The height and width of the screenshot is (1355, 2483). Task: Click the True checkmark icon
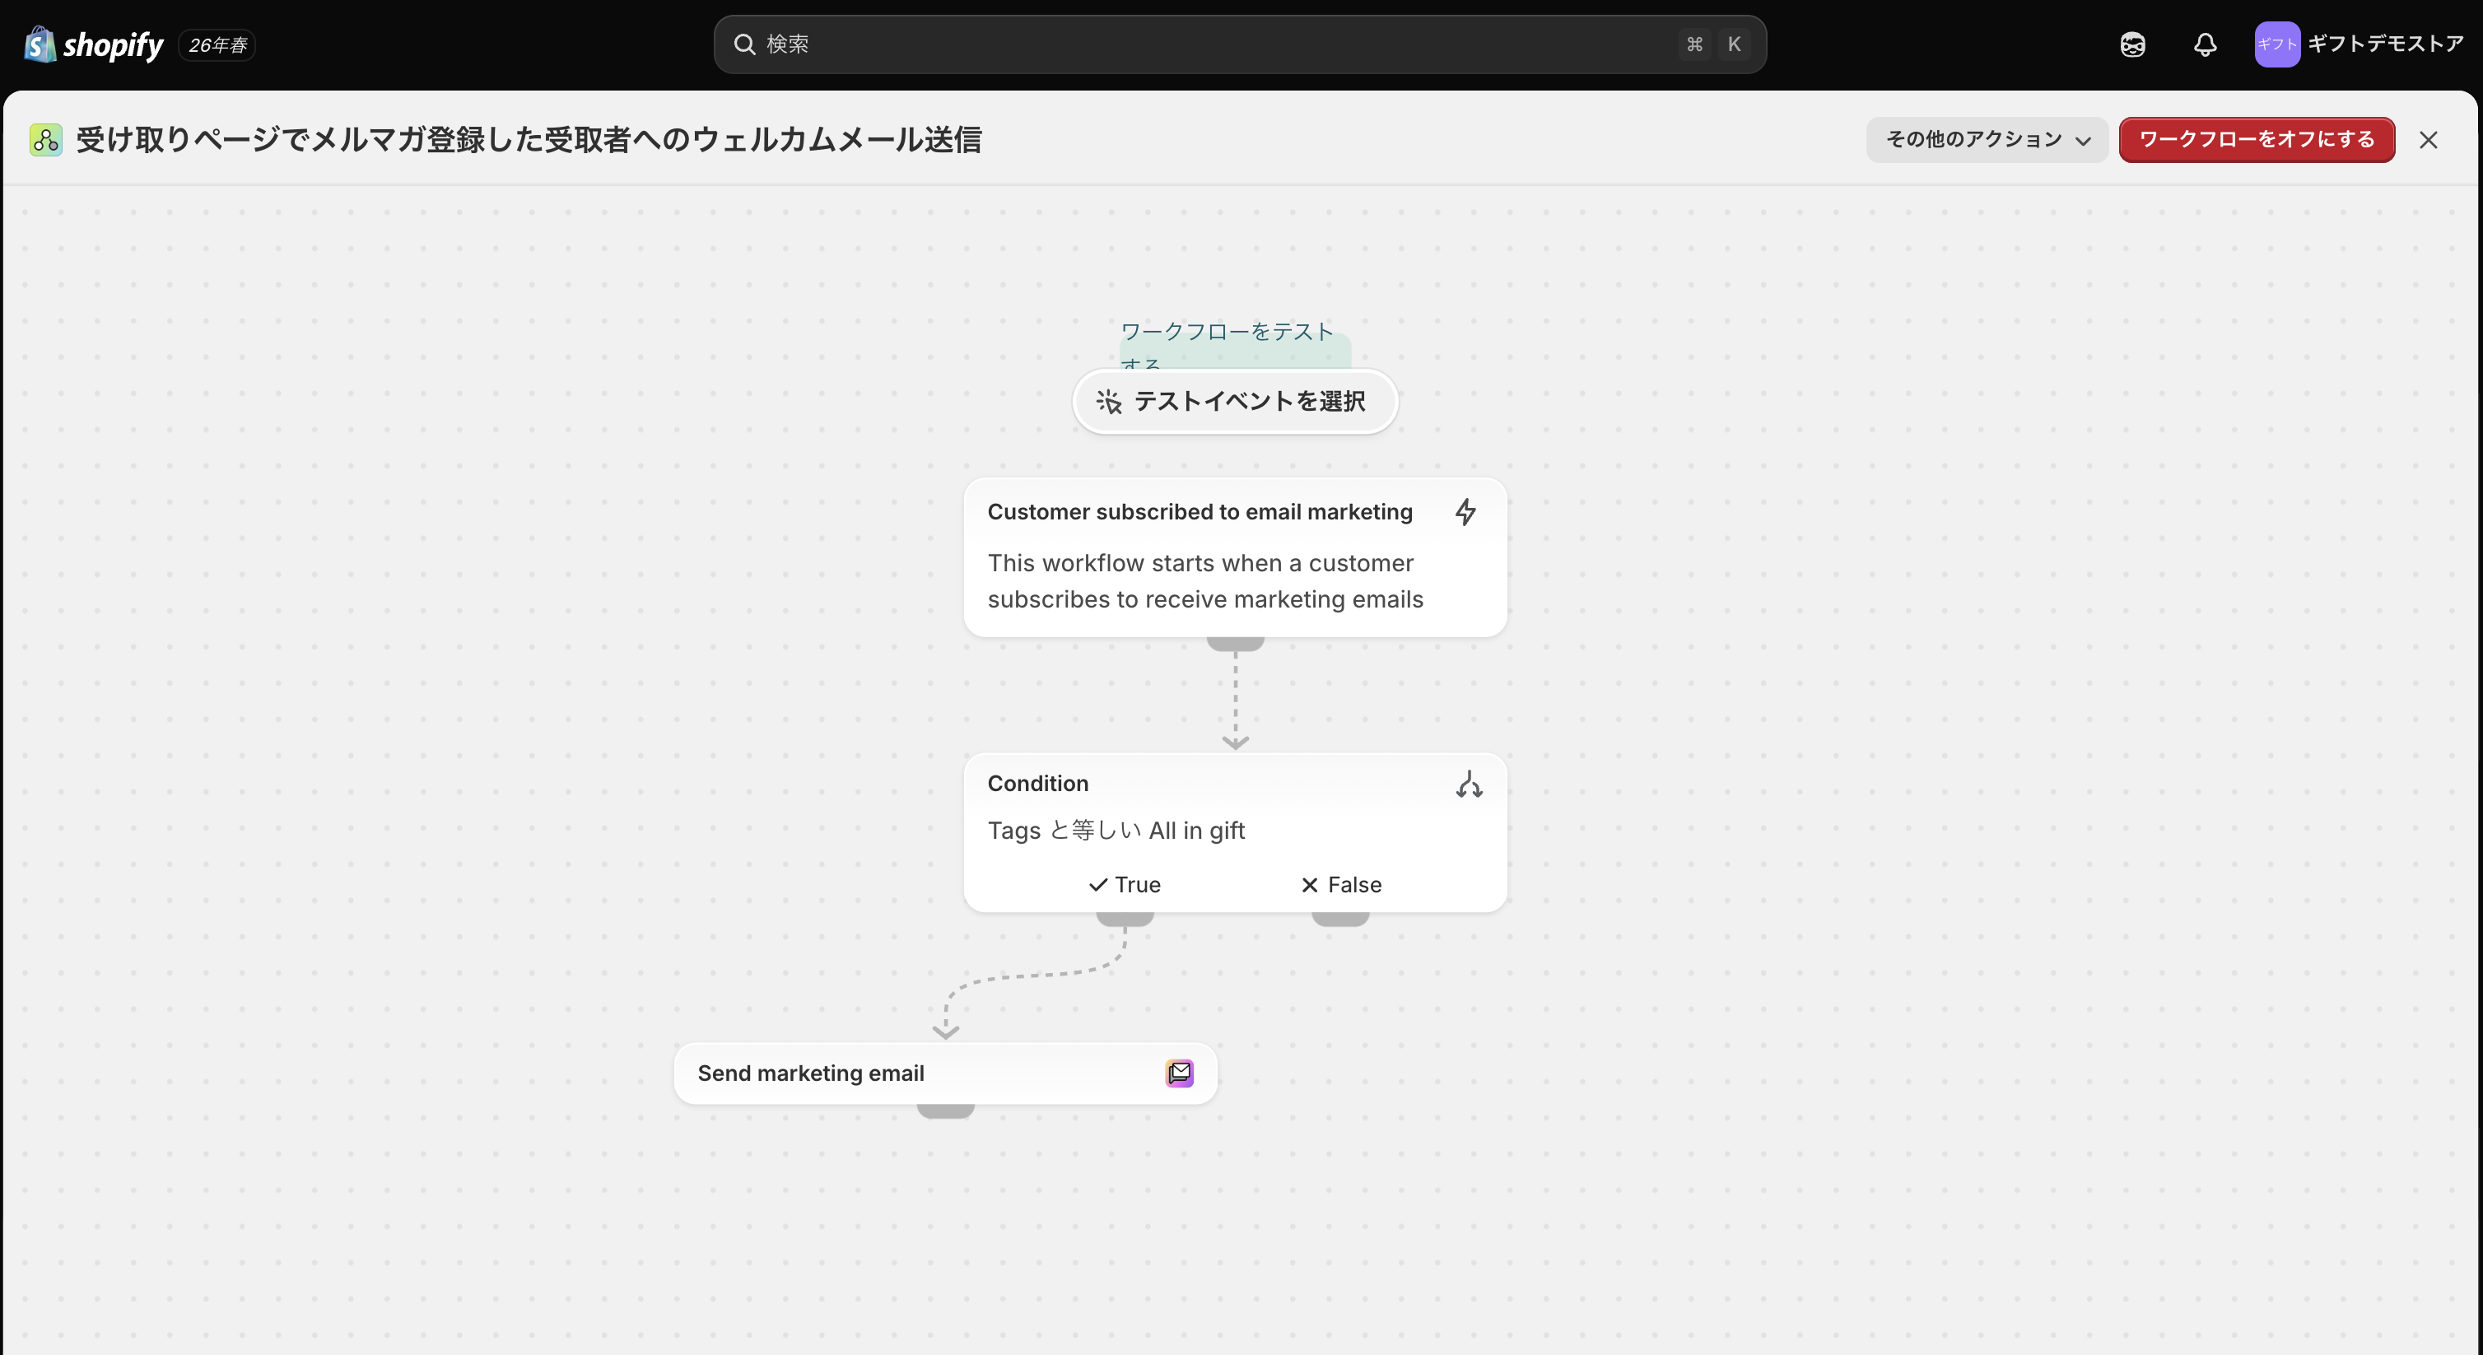(x=1098, y=885)
